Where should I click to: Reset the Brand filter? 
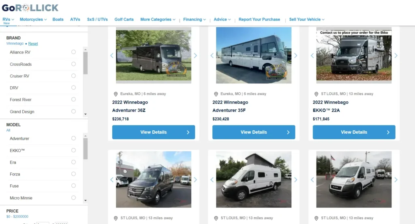pos(33,44)
